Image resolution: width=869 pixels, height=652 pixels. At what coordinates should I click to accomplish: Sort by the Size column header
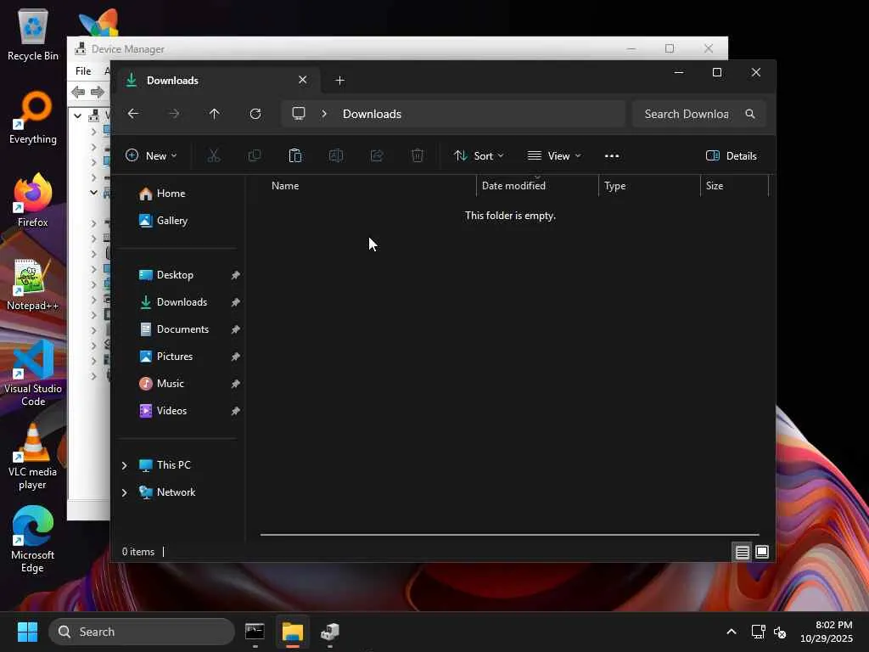pos(734,186)
